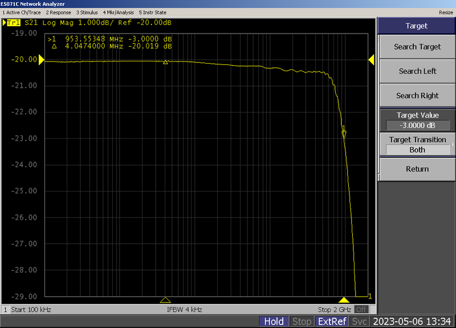Click the Target Value -3.0000 dB field
The width and height of the screenshot is (456, 328).
point(417,126)
